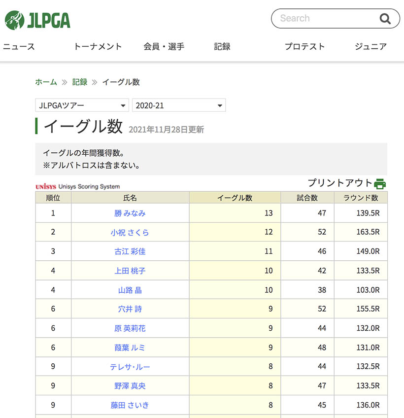Click the JLPGA logo
This screenshot has width=404, height=418.
coord(37,20)
